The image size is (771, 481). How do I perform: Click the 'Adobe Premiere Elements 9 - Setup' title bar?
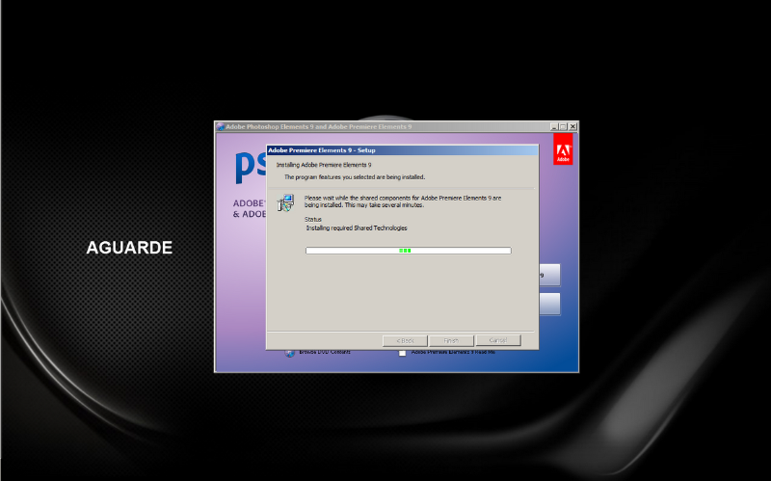pyautogui.click(x=402, y=150)
